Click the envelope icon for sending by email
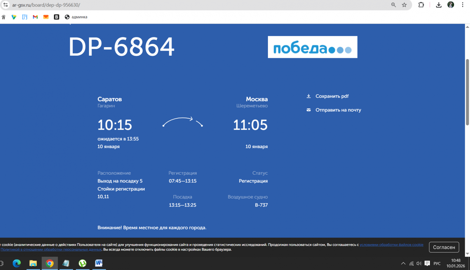The image size is (470, 270). click(309, 110)
